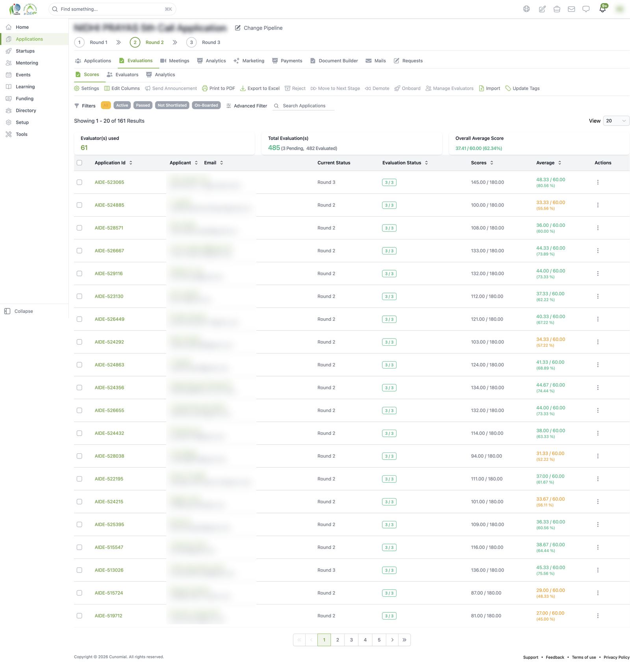Go to Startups in sidebar

tap(25, 51)
